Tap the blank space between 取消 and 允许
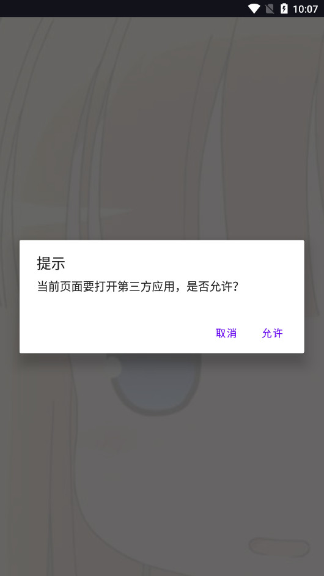Viewport: 324px width, 576px height. [249, 333]
